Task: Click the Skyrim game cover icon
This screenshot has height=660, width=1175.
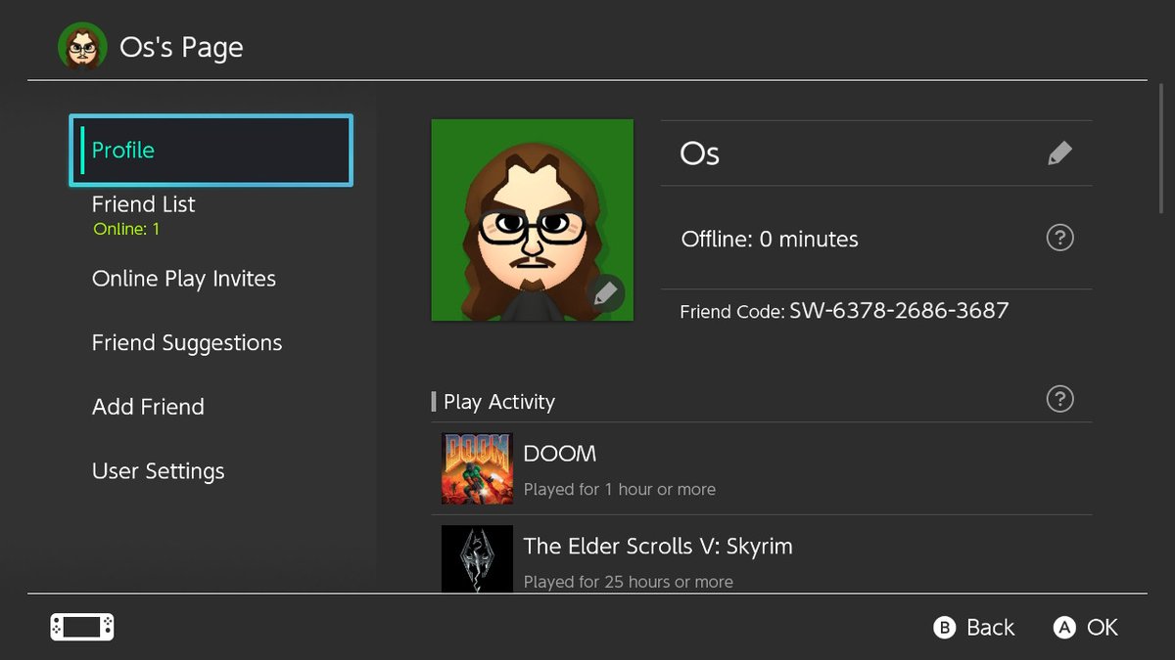Action: (x=477, y=558)
